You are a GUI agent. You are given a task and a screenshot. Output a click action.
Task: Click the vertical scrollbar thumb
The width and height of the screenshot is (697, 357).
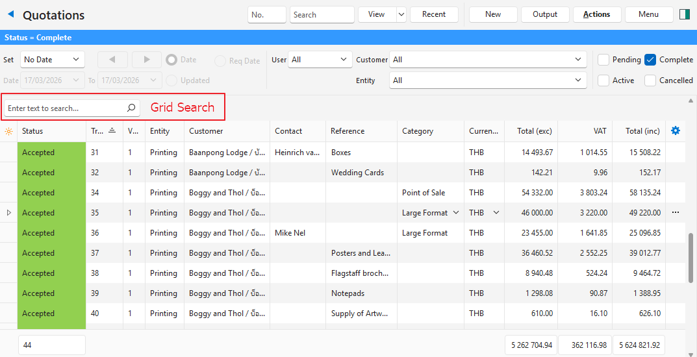coord(691,253)
